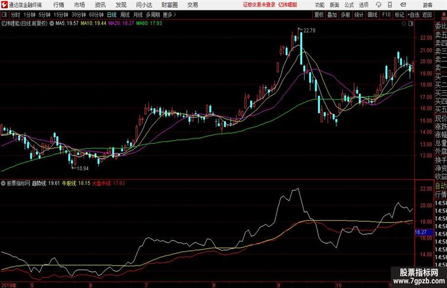Open the 公式 menu

coord(349,5)
